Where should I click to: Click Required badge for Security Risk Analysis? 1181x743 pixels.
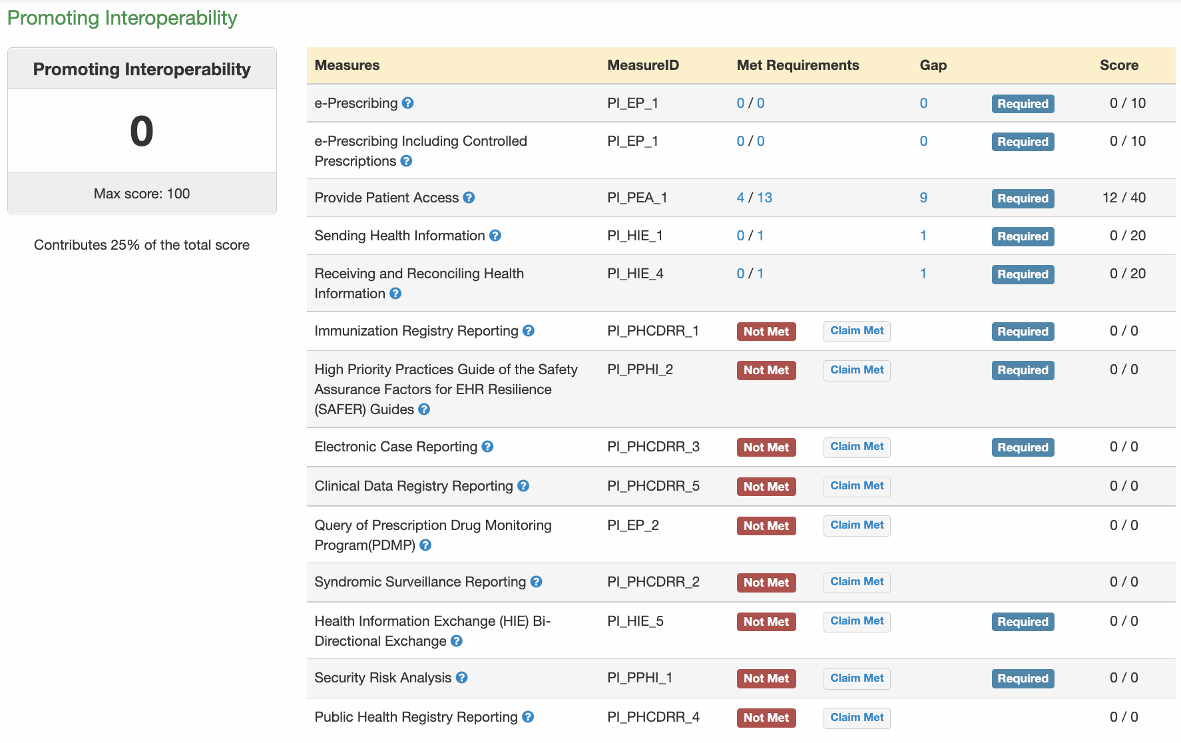point(1023,678)
